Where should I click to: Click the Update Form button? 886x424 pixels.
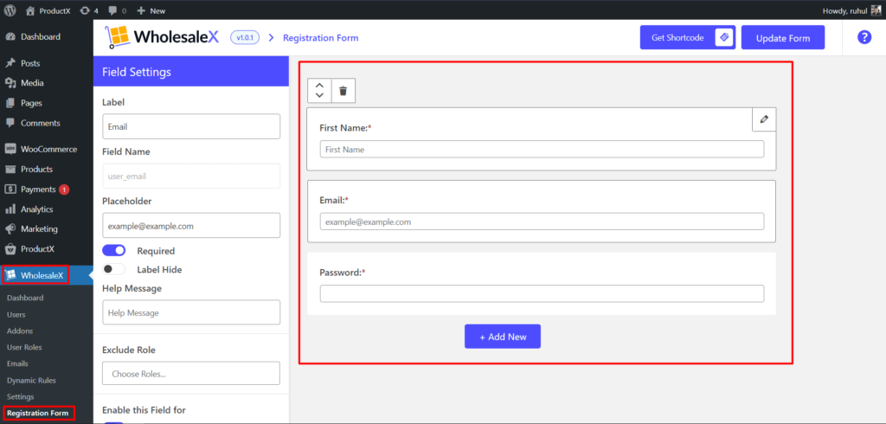click(782, 38)
